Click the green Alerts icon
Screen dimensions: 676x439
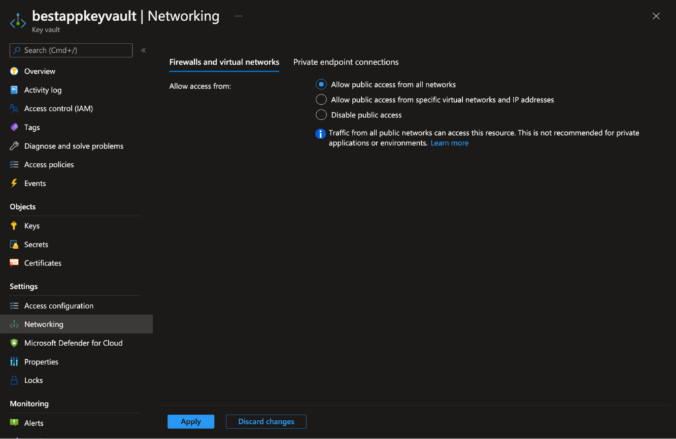pyautogui.click(x=15, y=423)
